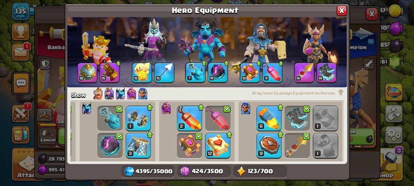This screenshot has height=186, width=414.
Task: Open the Shiny Ore 4395/35000 counter
Action: click(148, 172)
